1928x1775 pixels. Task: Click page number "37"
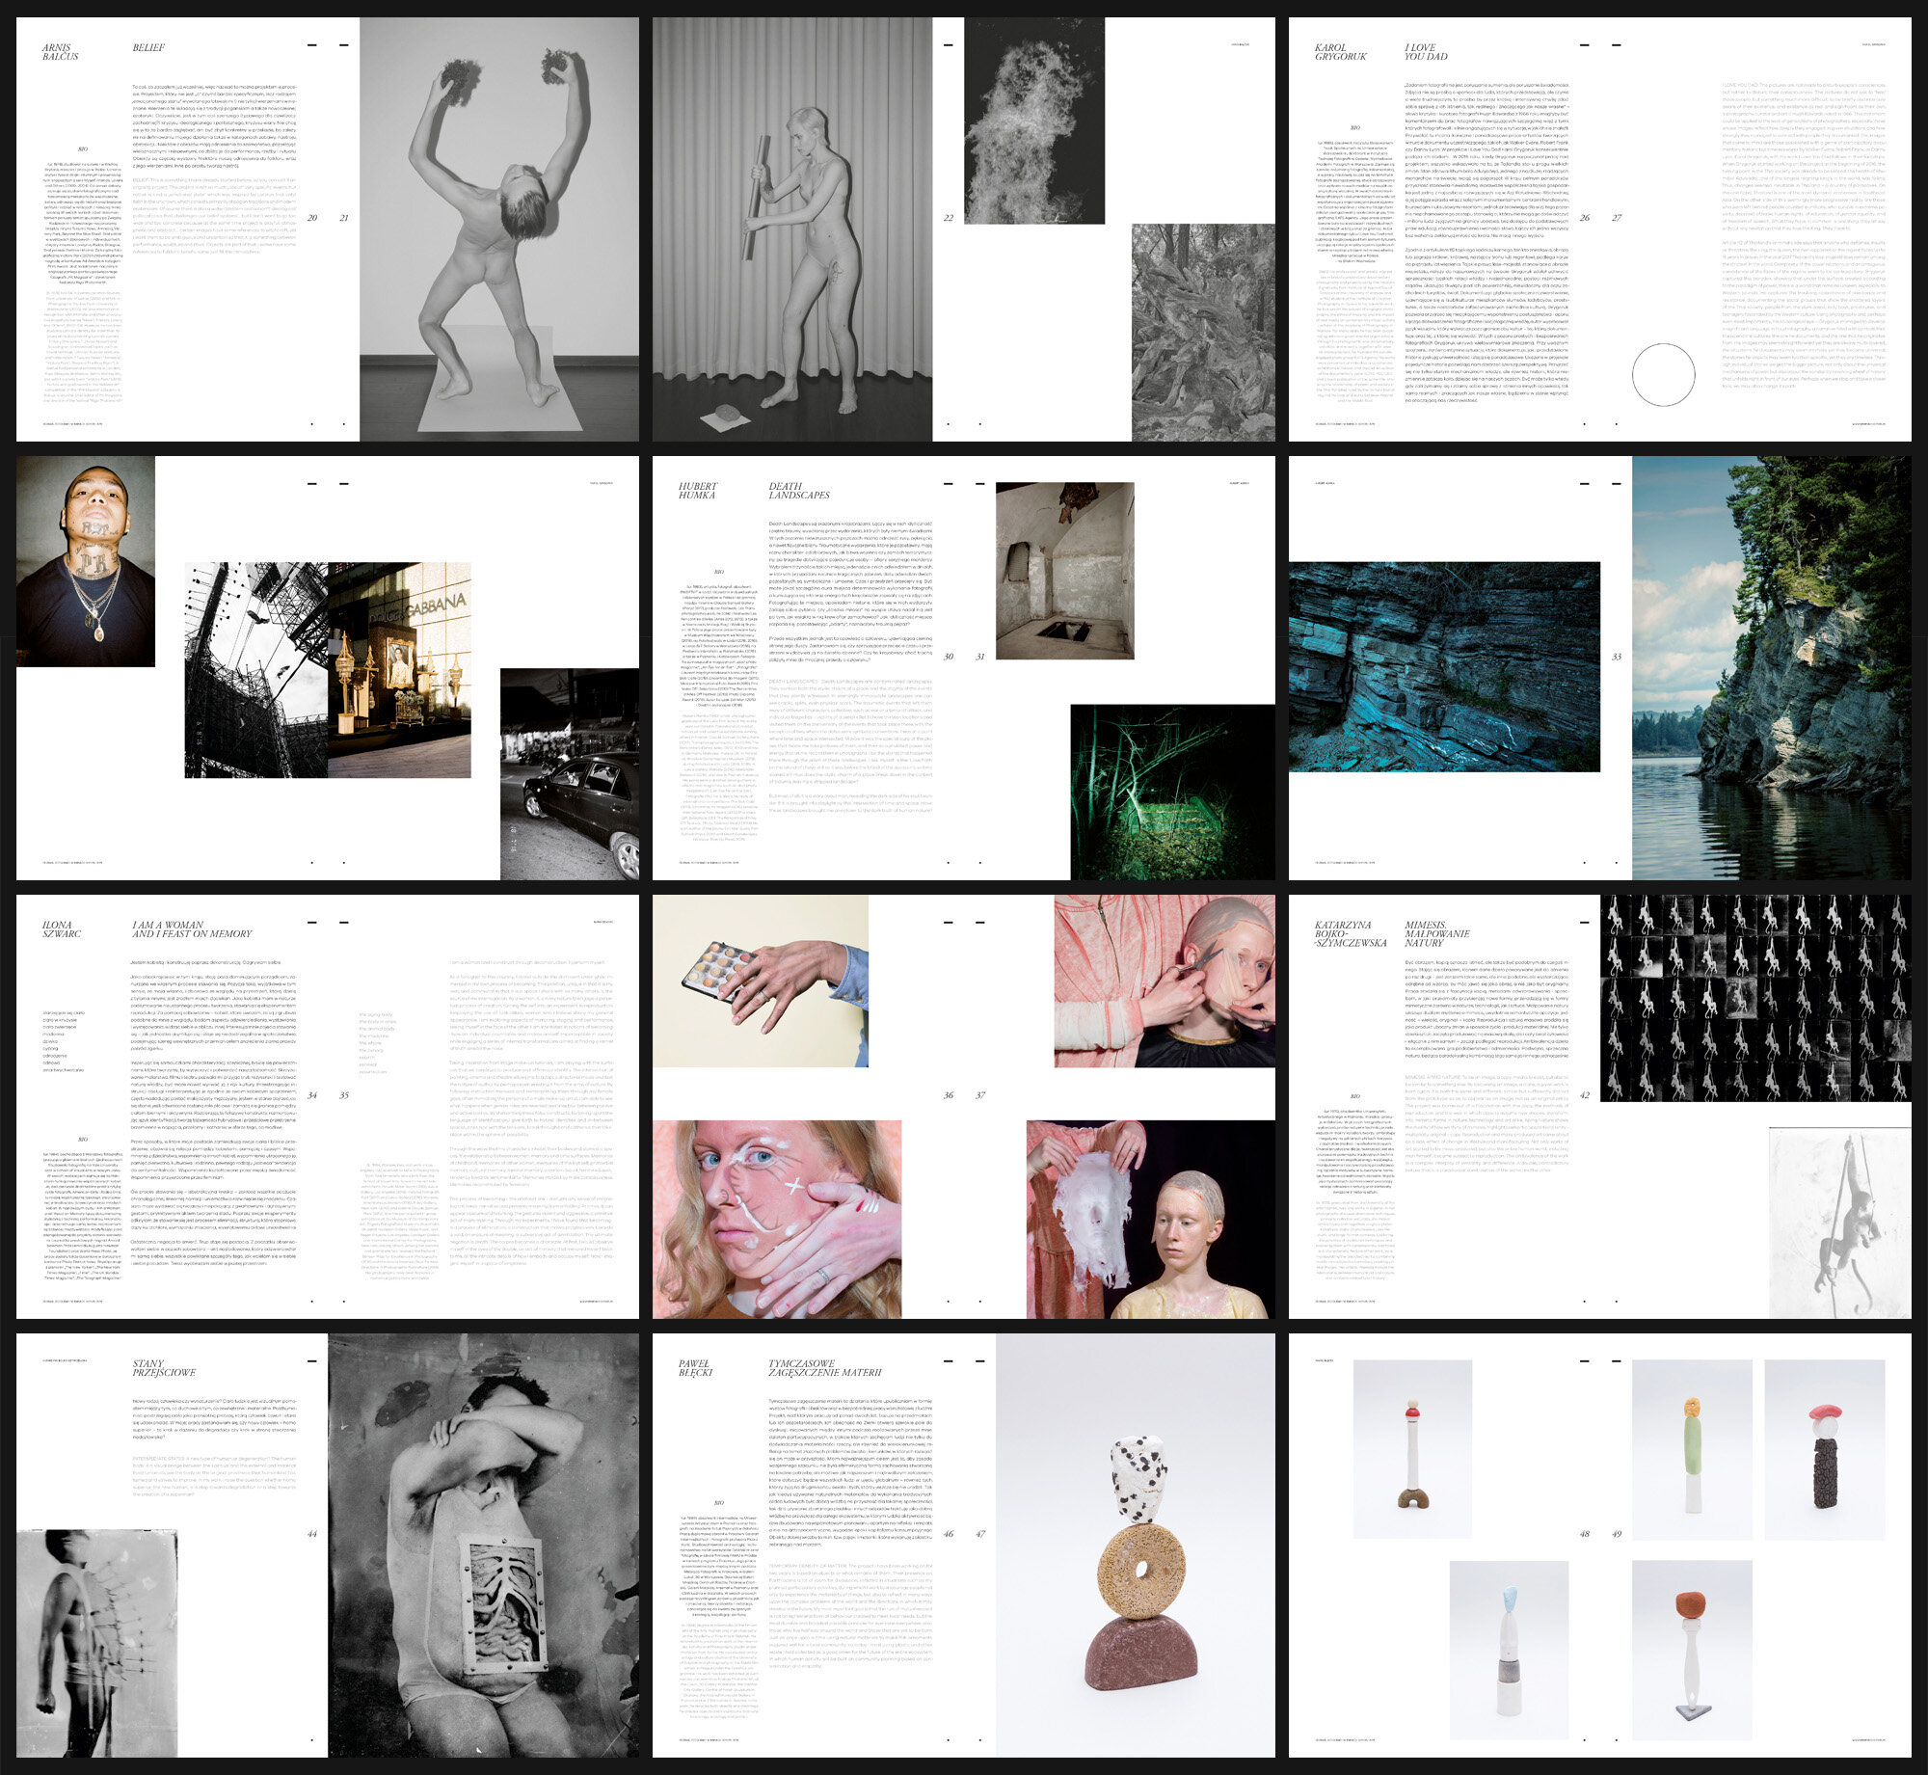point(980,1095)
